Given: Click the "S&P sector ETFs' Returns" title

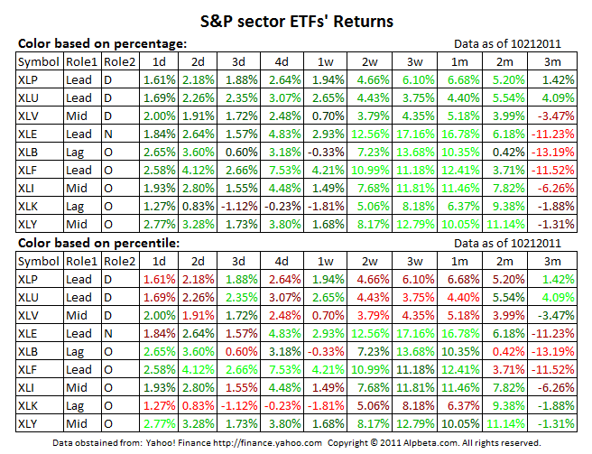Looking at the screenshot, I should point(296,18).
